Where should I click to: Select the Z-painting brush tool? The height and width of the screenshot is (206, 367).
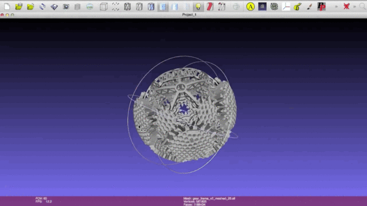(310, 6)
